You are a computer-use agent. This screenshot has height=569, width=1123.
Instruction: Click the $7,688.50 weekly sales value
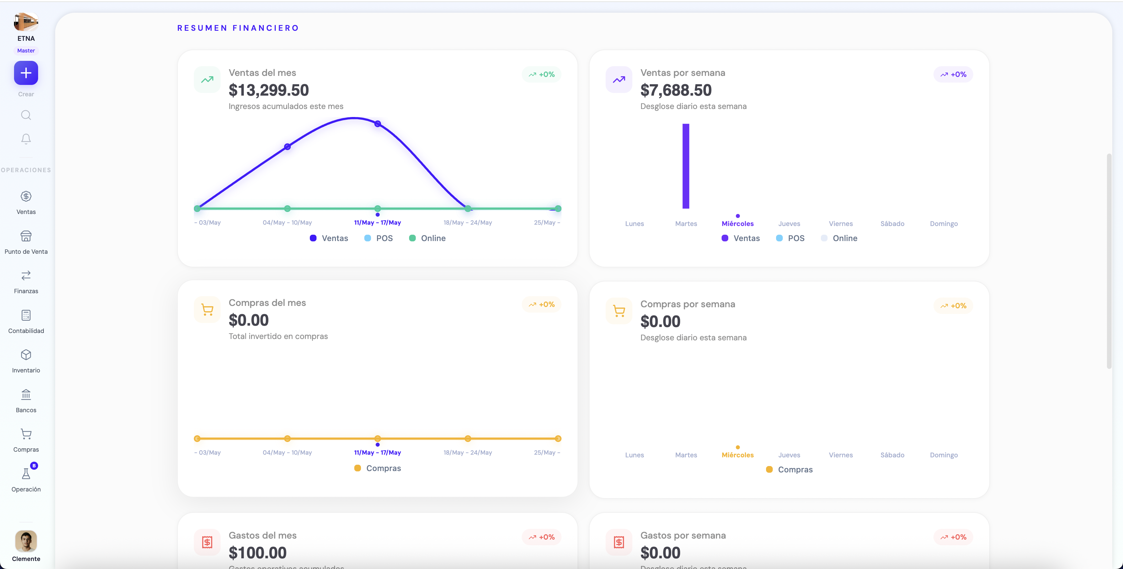[x=676, y=90]
